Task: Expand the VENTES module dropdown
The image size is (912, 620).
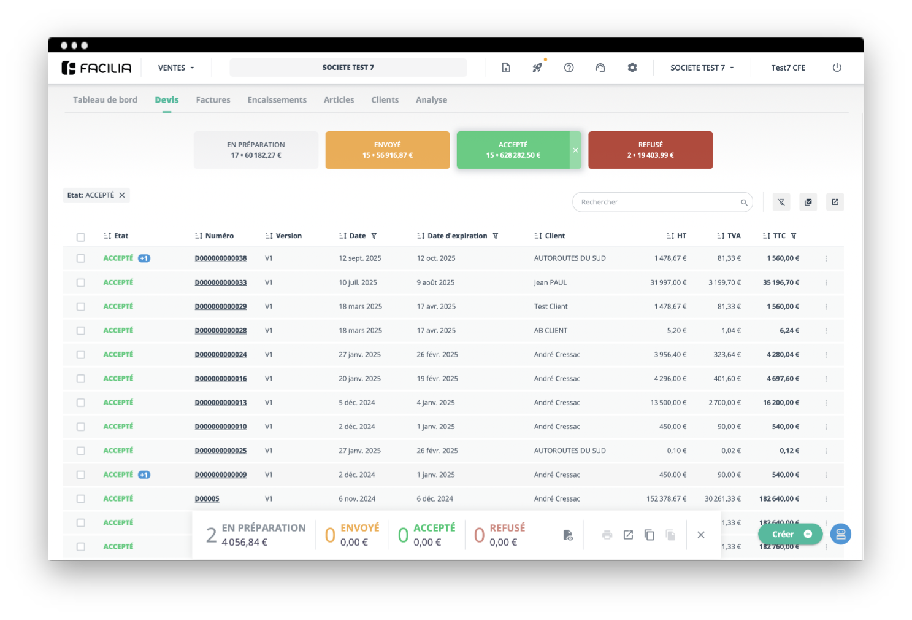Action: 176,68
